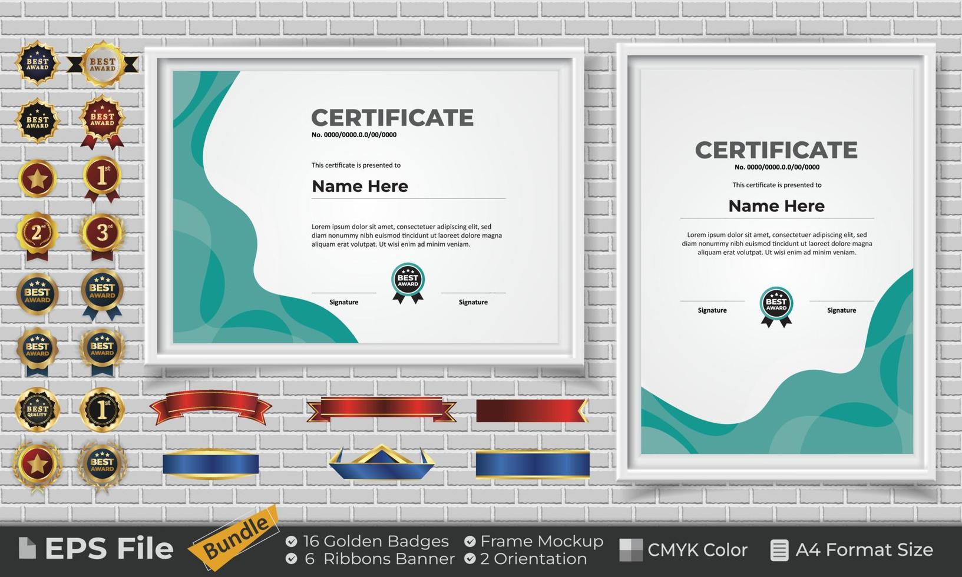Click the CMYK Color text

(x=697, y=550)
